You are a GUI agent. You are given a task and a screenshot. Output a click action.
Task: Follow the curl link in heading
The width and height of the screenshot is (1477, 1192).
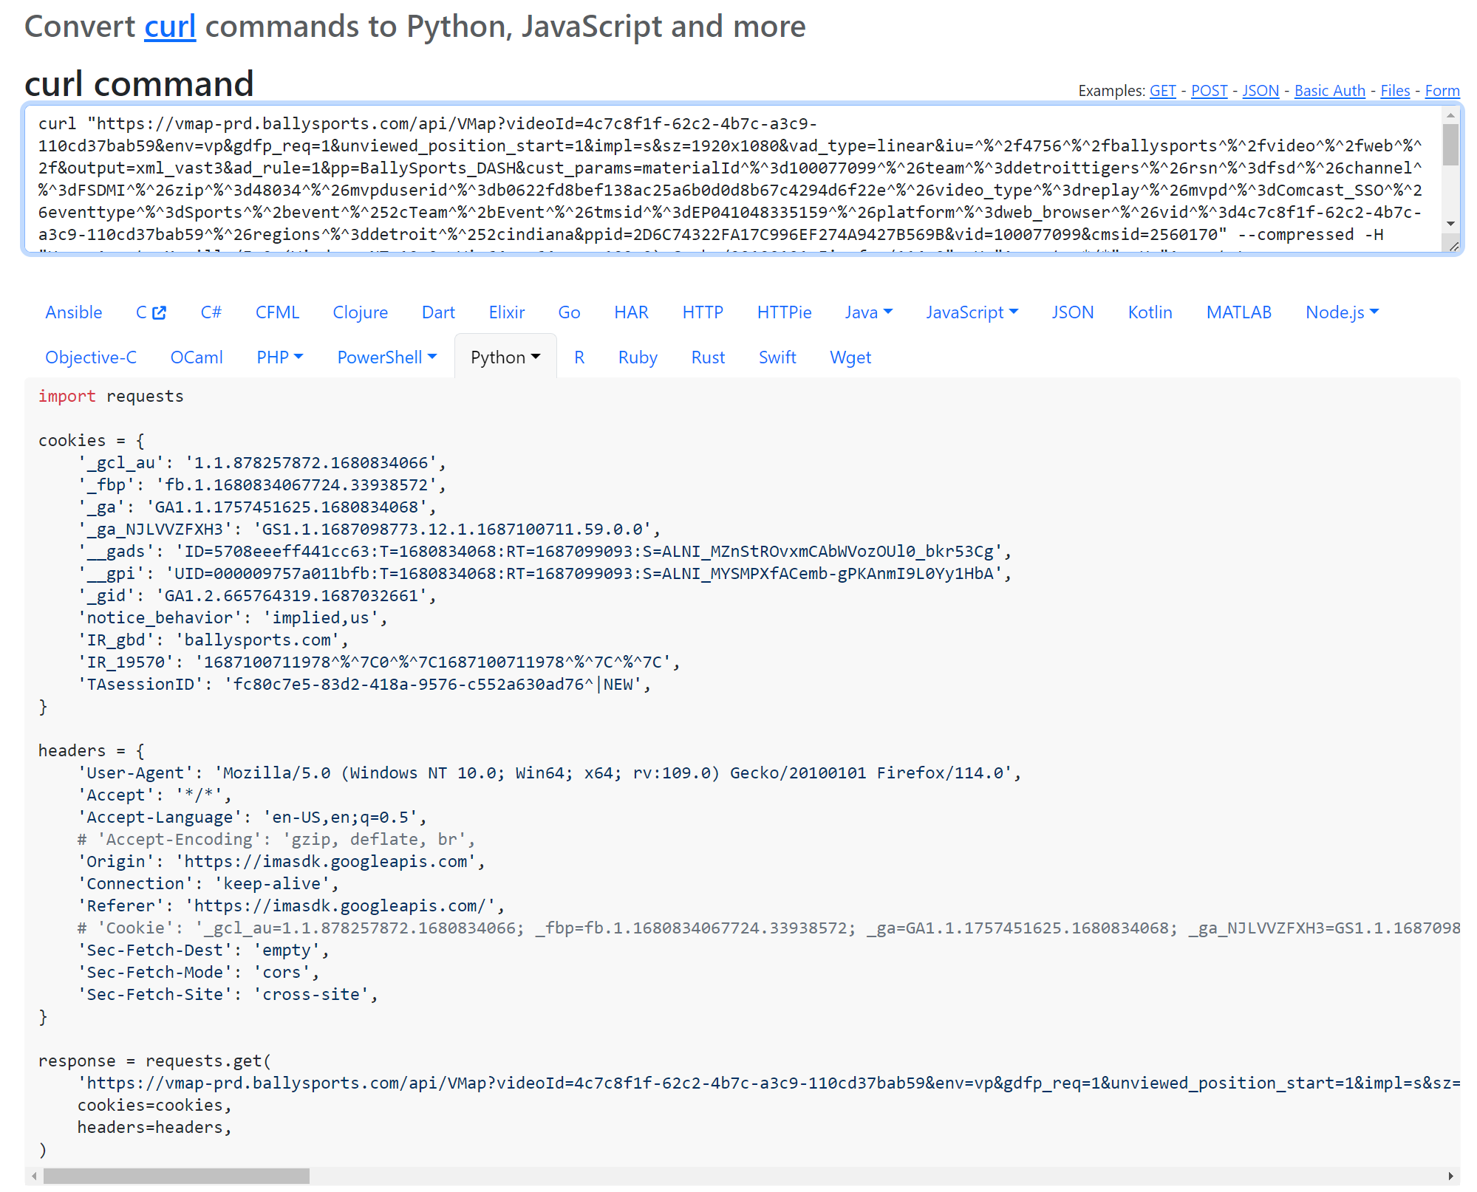[x=169, y=27]
